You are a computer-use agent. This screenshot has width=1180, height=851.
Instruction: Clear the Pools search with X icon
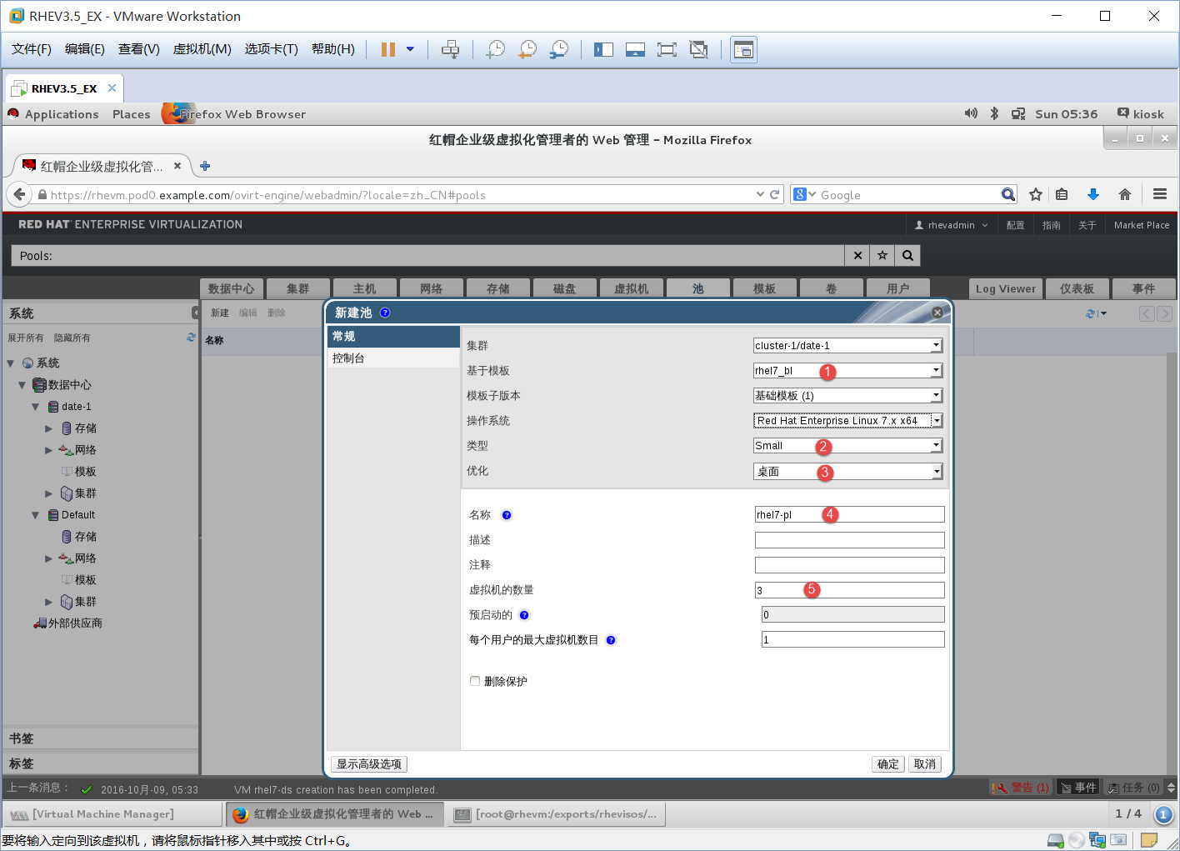(x=857, y=256)
